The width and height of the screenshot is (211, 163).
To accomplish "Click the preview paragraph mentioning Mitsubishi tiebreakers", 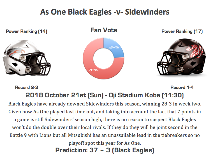I will 105,123.
